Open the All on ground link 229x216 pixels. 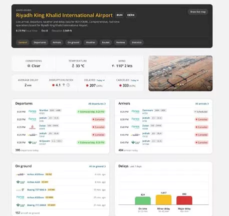[x=97, y=166]
